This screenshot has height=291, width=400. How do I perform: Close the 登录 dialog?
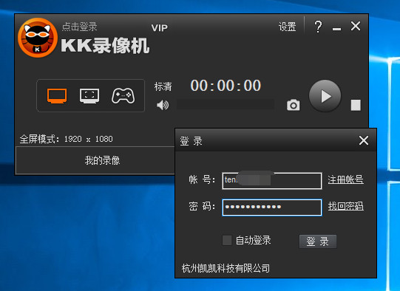pos(364,140)
